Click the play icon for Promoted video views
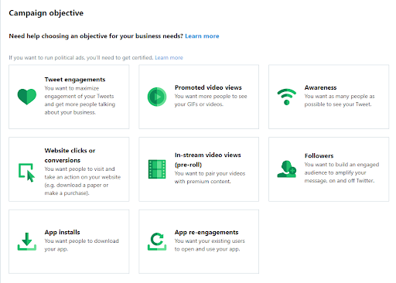Image resolution: width=396 pixels, height=283 pixels. coord(157,97)
